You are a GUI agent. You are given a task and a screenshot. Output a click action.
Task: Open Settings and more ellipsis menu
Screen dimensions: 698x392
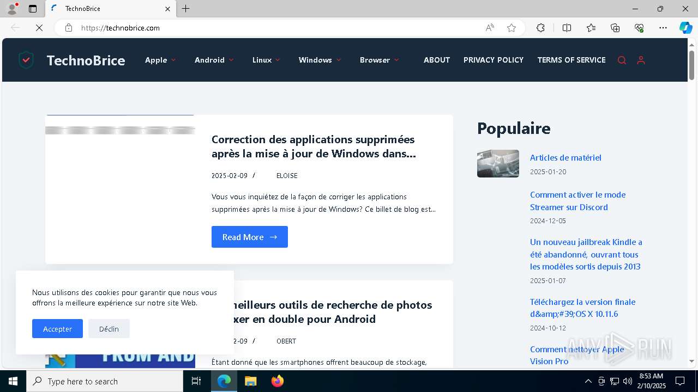[x=663, y=28]
